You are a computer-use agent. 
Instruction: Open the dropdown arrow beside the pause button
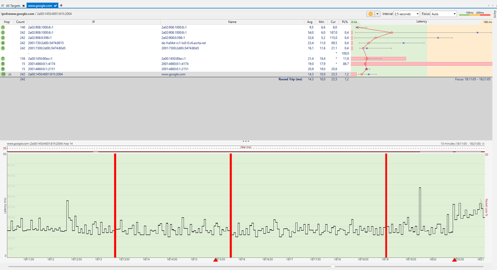click(x=377, y=14)
